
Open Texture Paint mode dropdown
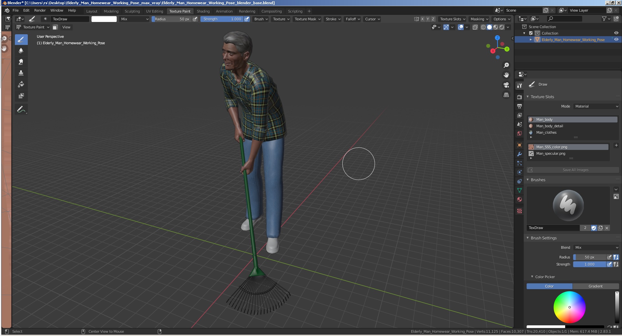[x=33, y=27]
